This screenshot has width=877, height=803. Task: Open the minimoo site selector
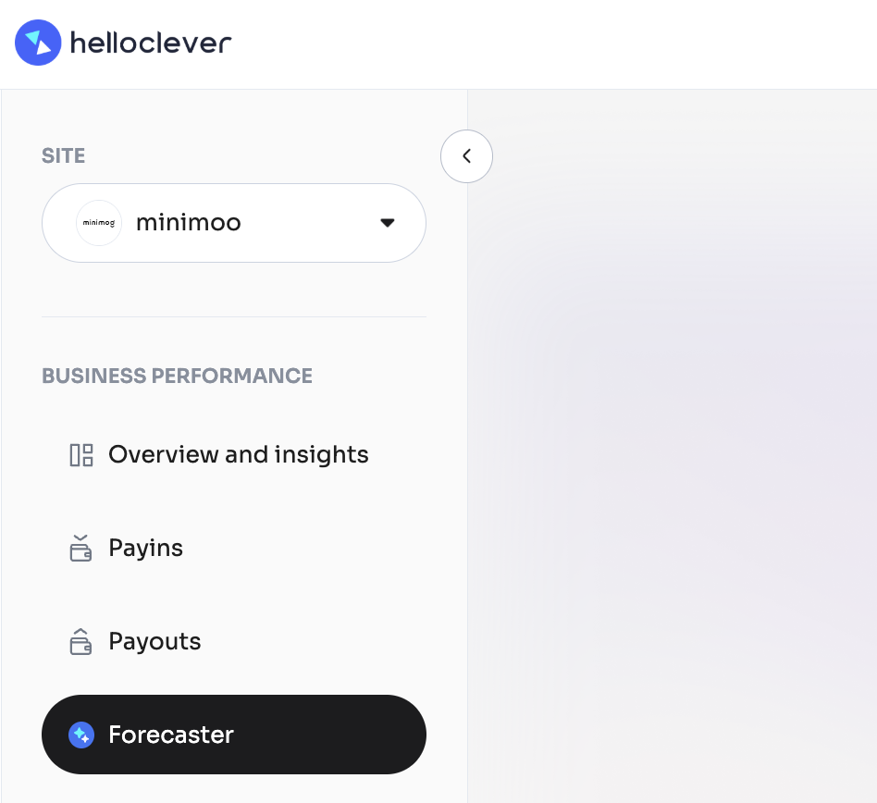[x=233, y=223]
